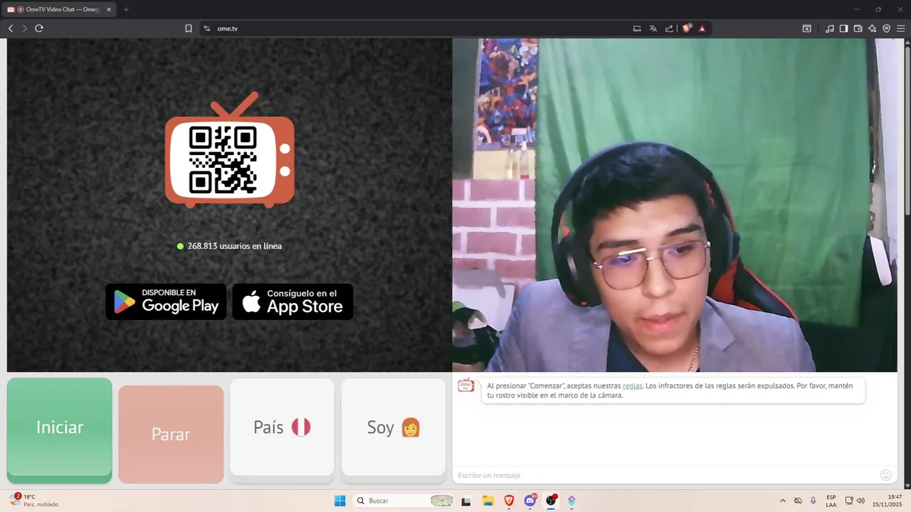The width and height of the screenshot is (911, 512).
Task: Click the cloud sync tray icon
Action: click(x=798, y=501)
